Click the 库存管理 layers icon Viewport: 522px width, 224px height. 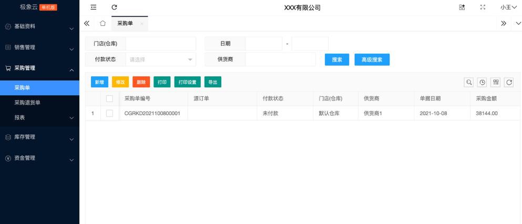[8, 137]
